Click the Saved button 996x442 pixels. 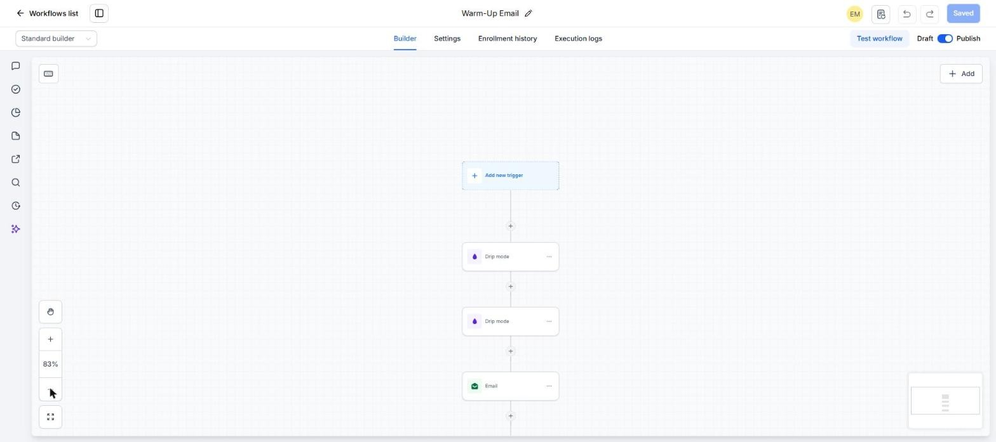pos(963,13)
